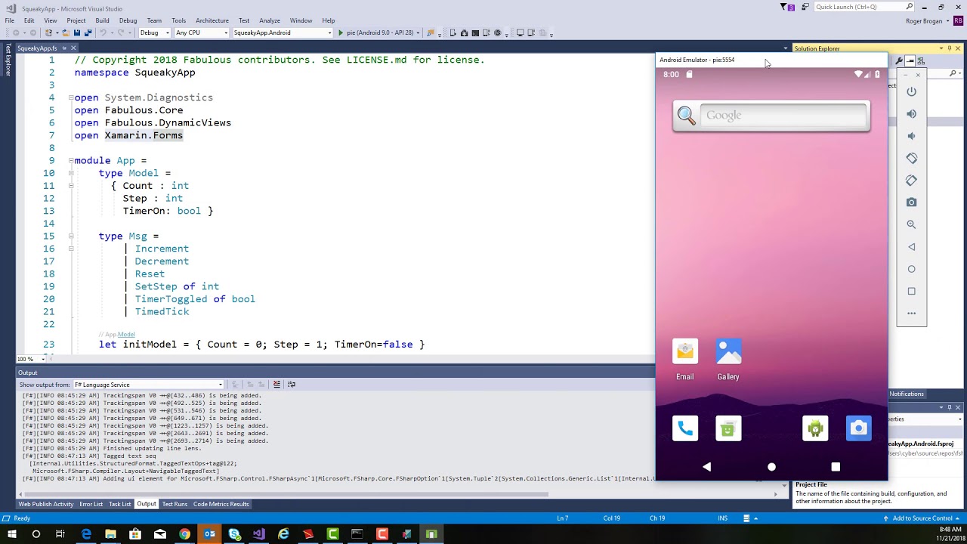Screen dimensions: 967x544
Task: Toggle auto-hide pin on Solution Explorer
Action: (950, 48)
